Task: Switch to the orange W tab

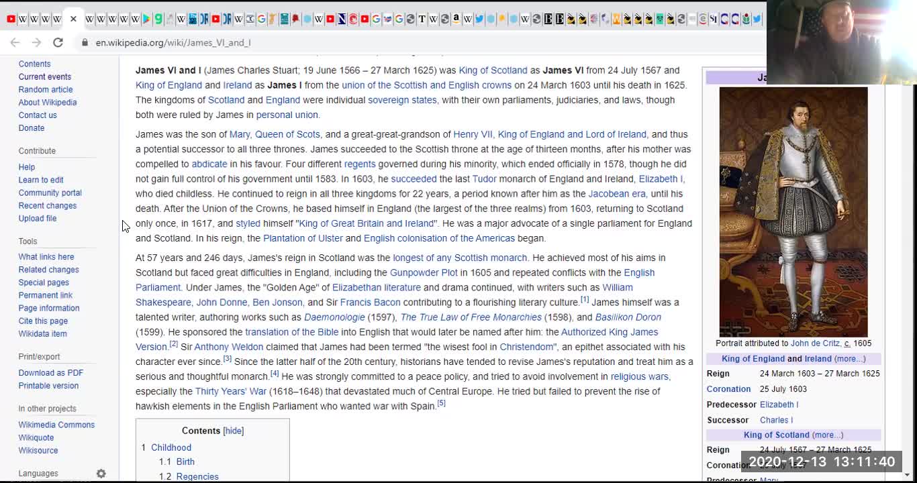Action: pos(616,19)
